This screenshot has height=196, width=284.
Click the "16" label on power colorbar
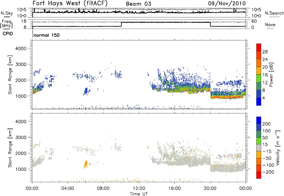point(265,75)
